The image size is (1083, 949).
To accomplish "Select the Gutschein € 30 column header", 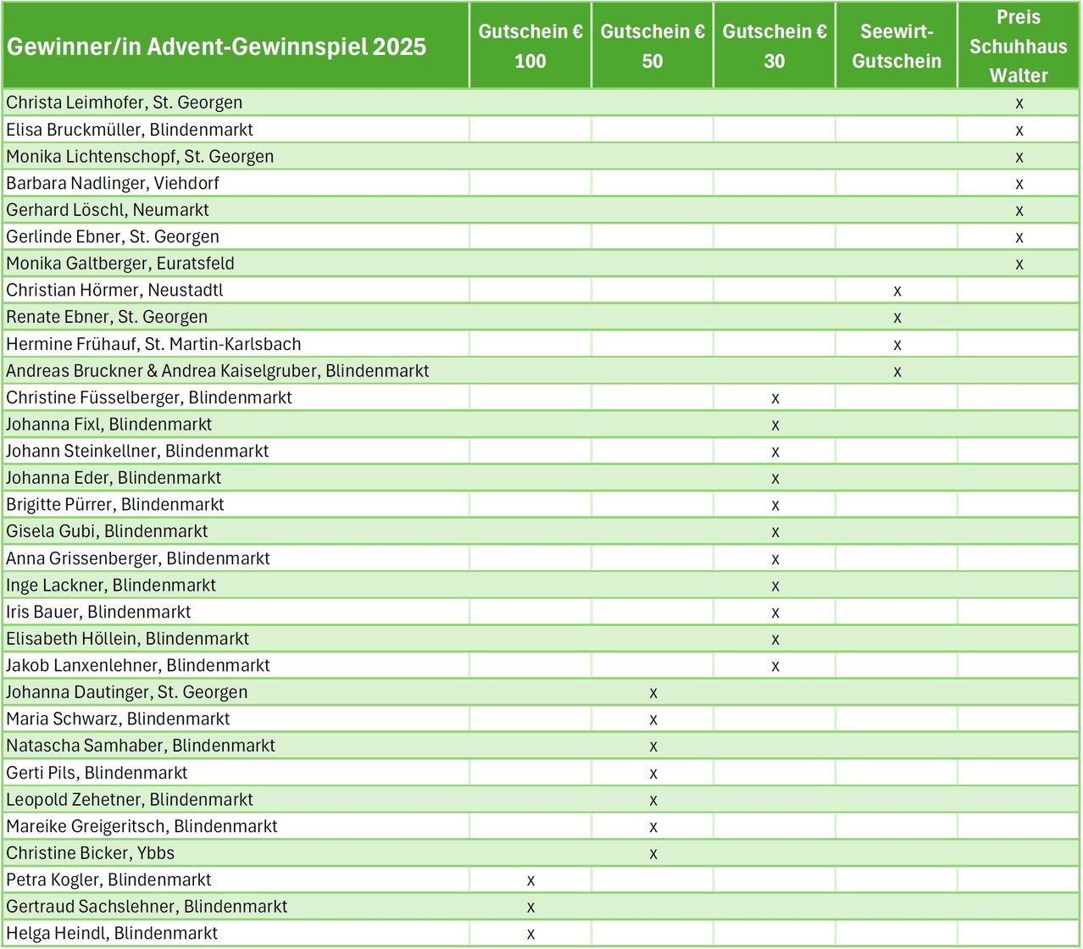I will pyautogui.click(x=774, y=46).
